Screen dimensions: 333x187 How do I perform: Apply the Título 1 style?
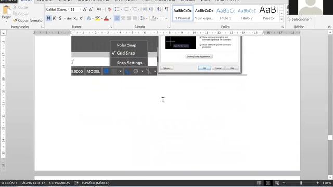[x=225, y=14]
